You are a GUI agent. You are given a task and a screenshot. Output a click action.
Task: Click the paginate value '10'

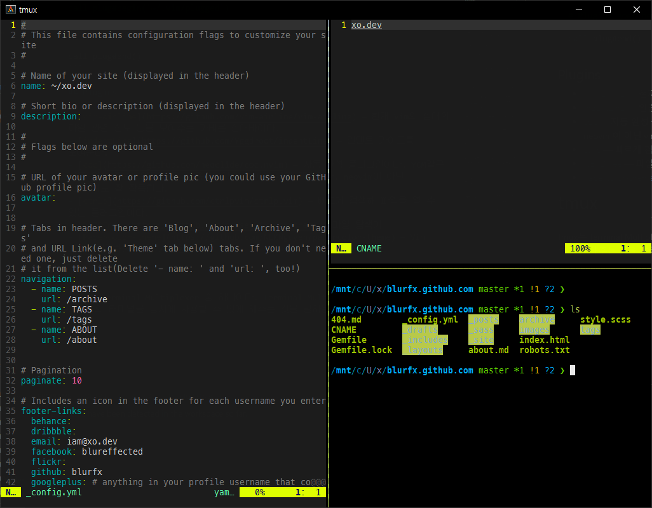(x=77, y=381)
